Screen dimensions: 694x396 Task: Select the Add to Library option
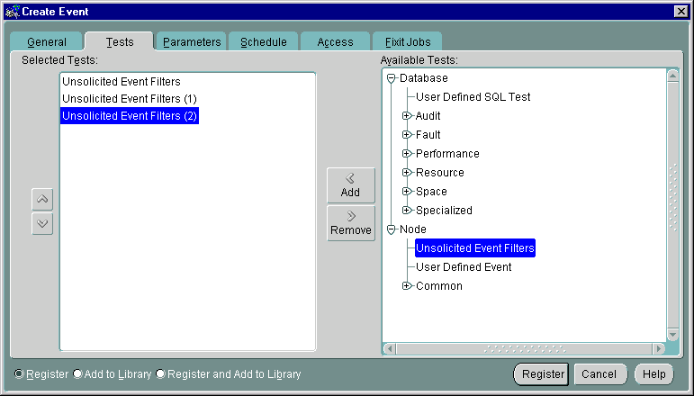[77, 373]
